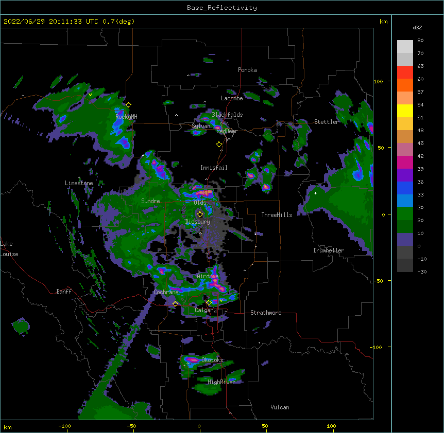The width and height of the screenshot is (444, 433).
Task: Click the Base_Reflectivity title
Action: pyautogui.click(x=222, y=8)
